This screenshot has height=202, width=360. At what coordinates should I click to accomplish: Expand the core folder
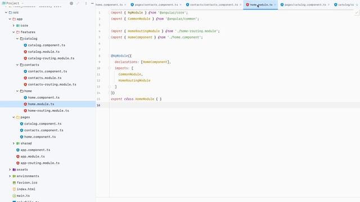(x=13, y=26)
